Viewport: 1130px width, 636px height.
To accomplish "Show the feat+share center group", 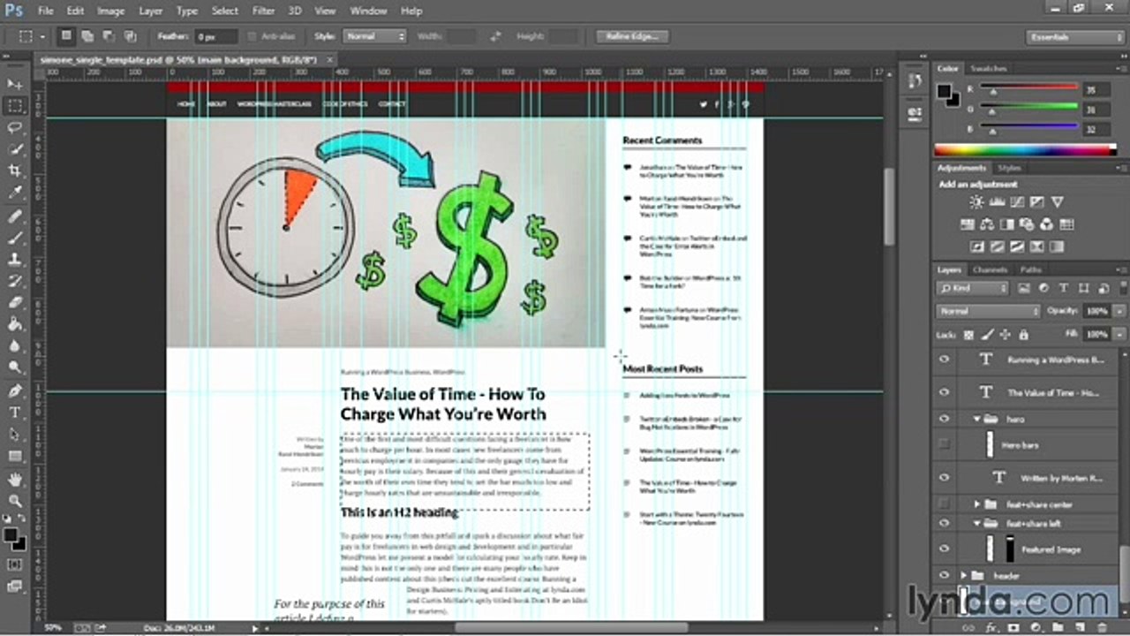I will 945,503.
